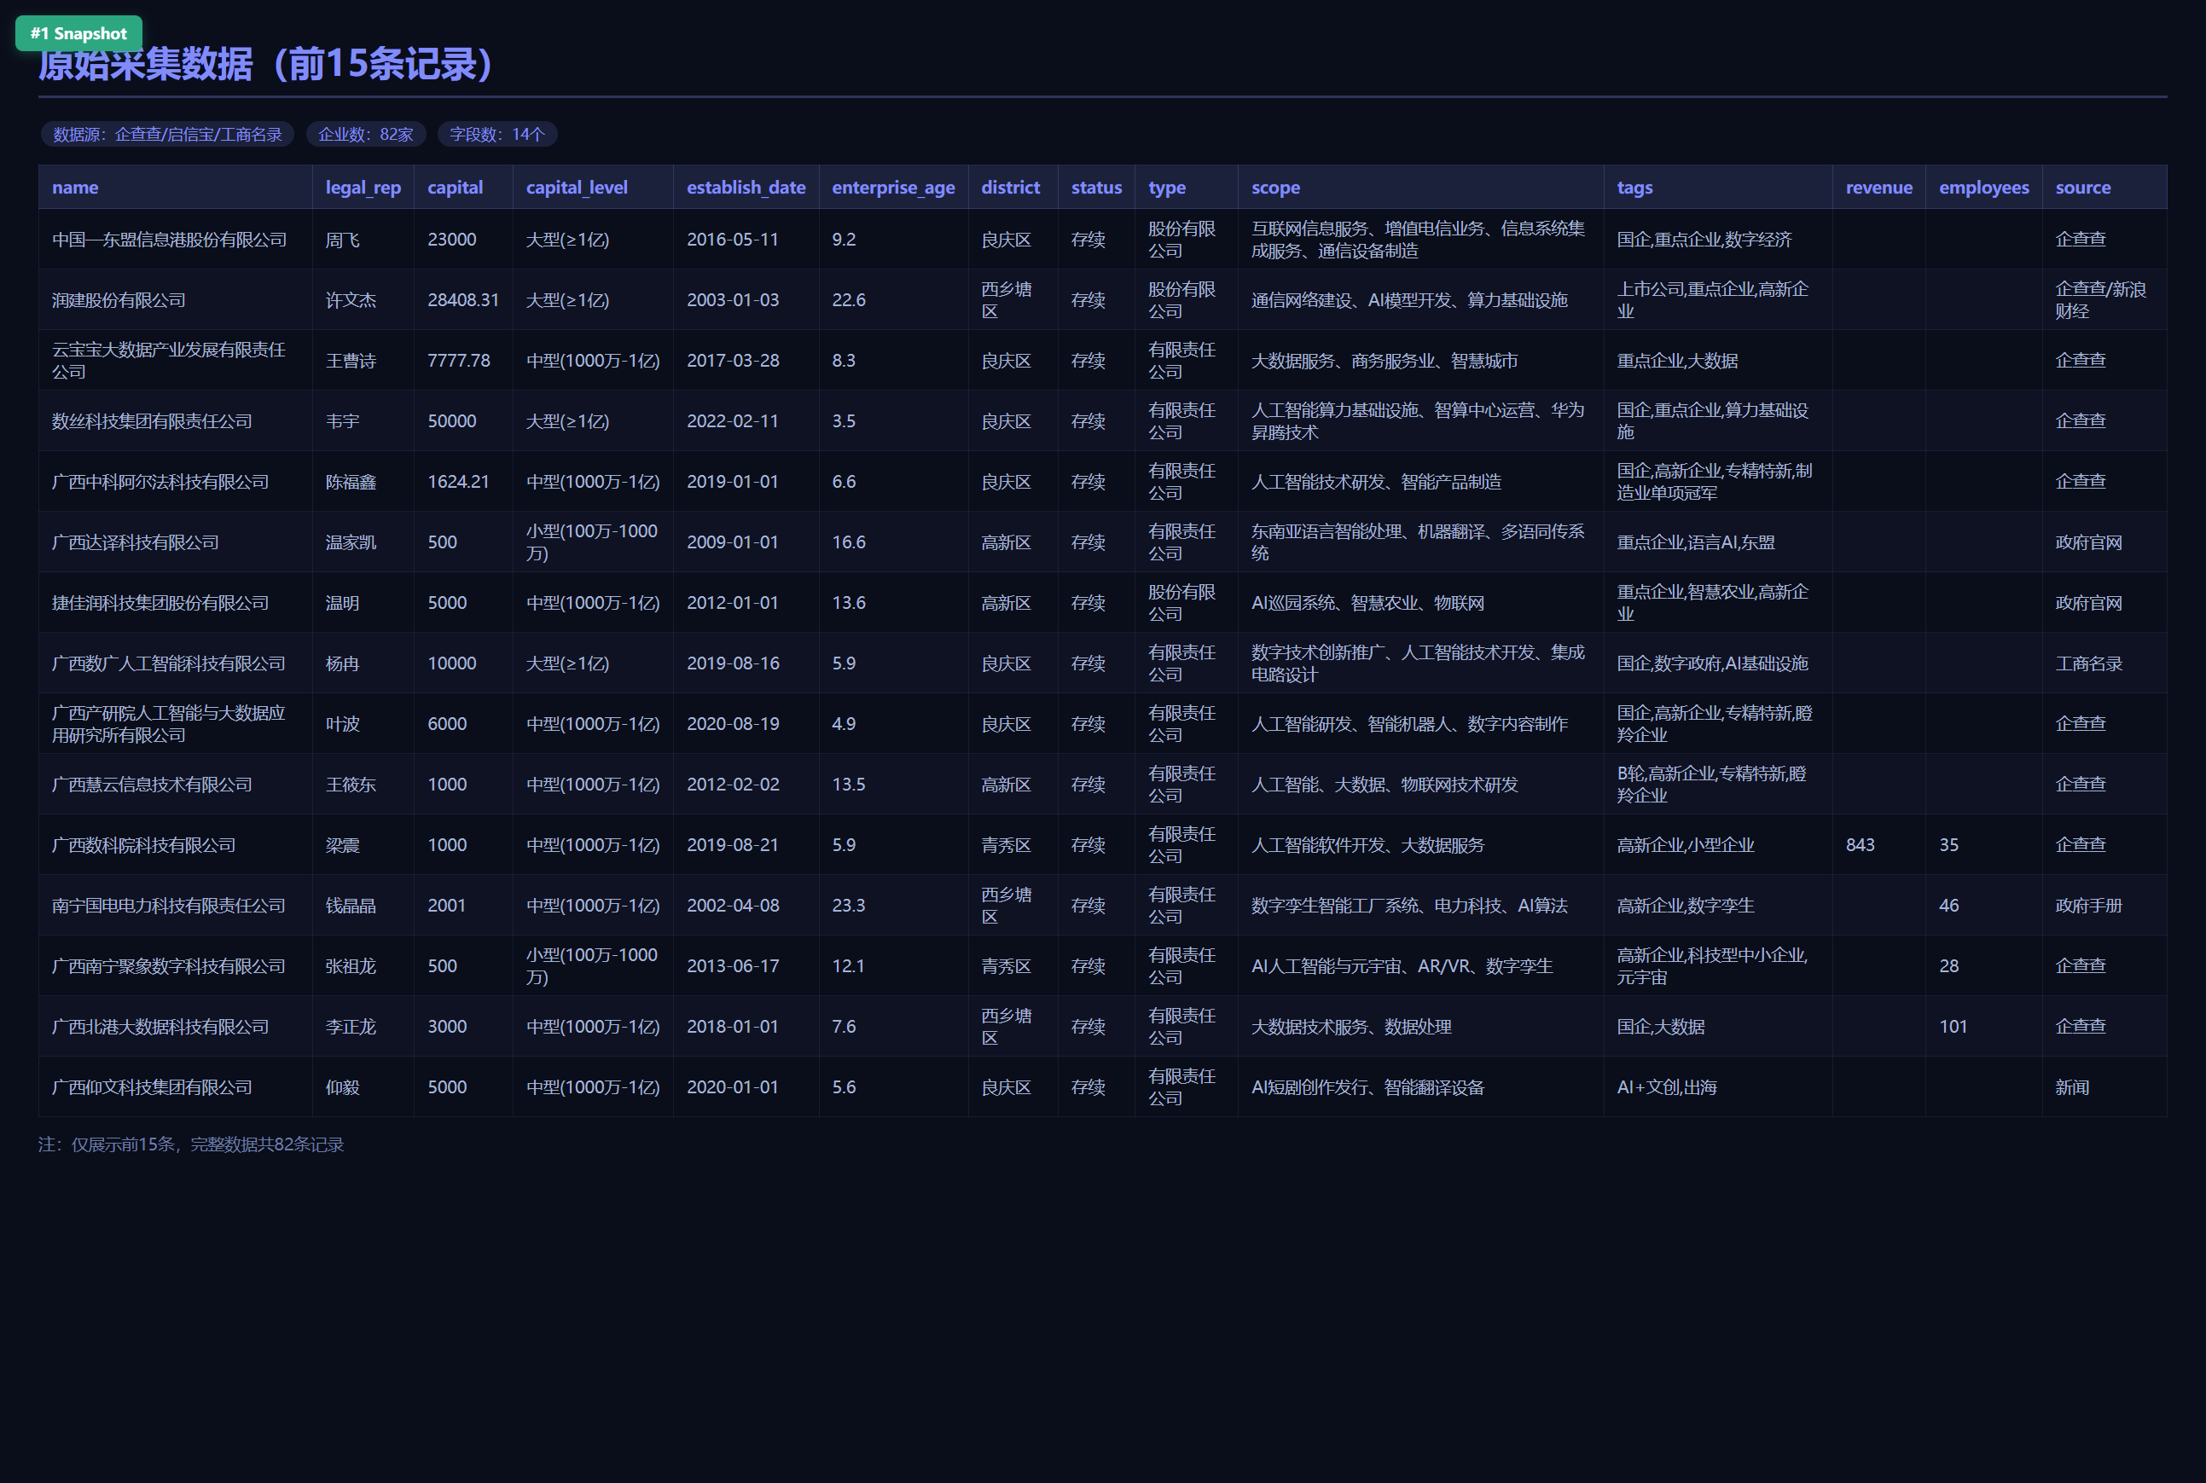Click the revenue column header
Viewport: 2206px width, 1483px height.
(1878, 188)
